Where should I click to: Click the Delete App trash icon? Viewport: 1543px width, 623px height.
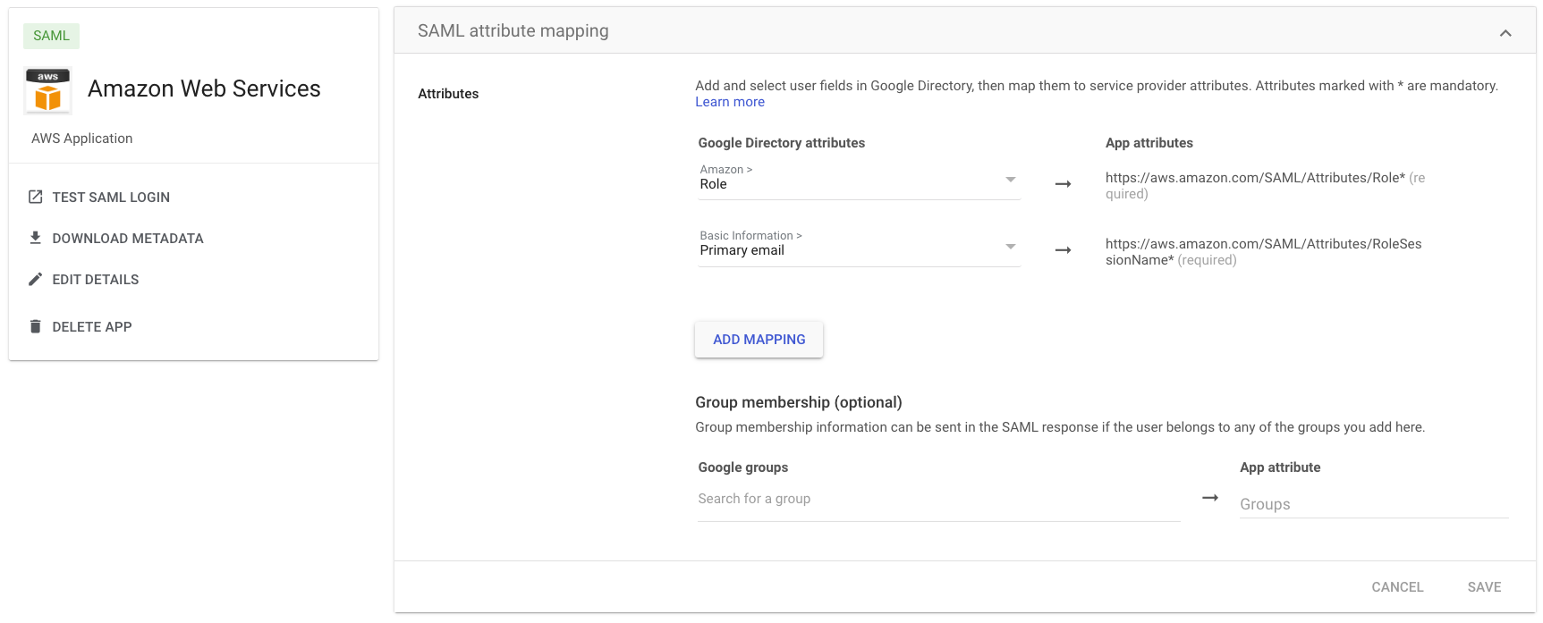[x=36, y=326]
